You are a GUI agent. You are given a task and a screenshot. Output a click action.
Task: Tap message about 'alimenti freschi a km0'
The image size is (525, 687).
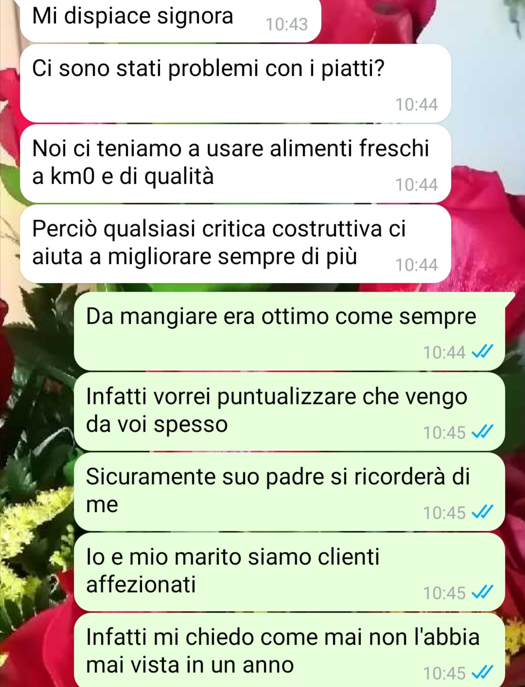point(236,163)
